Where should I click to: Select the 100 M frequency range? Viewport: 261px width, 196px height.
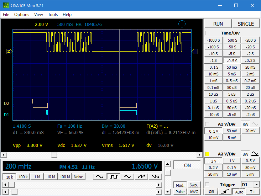coord(65,177)
